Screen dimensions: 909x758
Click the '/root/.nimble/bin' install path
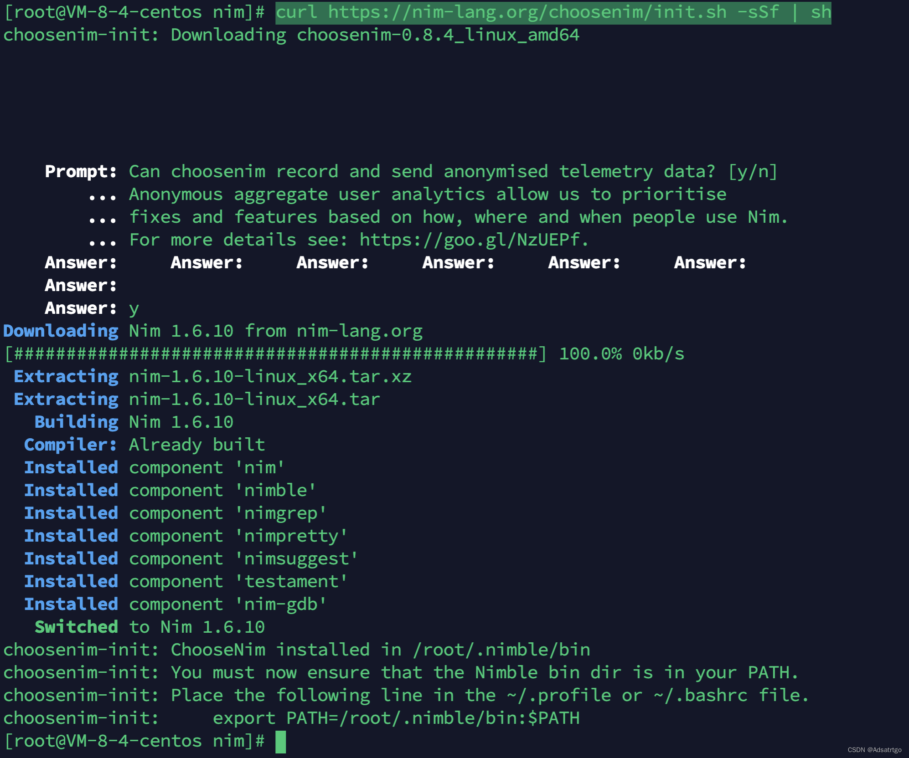(x=501, y=650)
